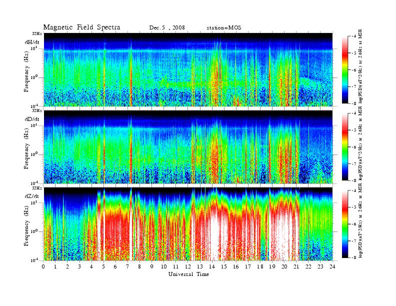The image size is (396, 306).
Task: Click the 'station=MOS' label
Action: 224,28
